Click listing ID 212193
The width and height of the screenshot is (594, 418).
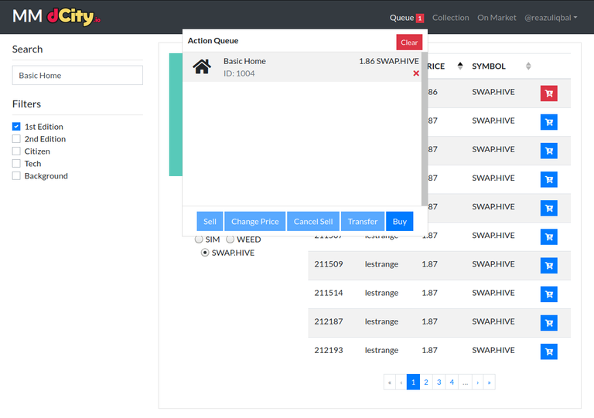coord(329,350)
